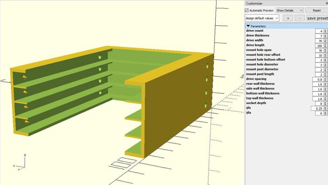The height and width of the screenshot is (185, 328).
Task: Click the $fa spinner arrows
Action: (x=325, y=113)
